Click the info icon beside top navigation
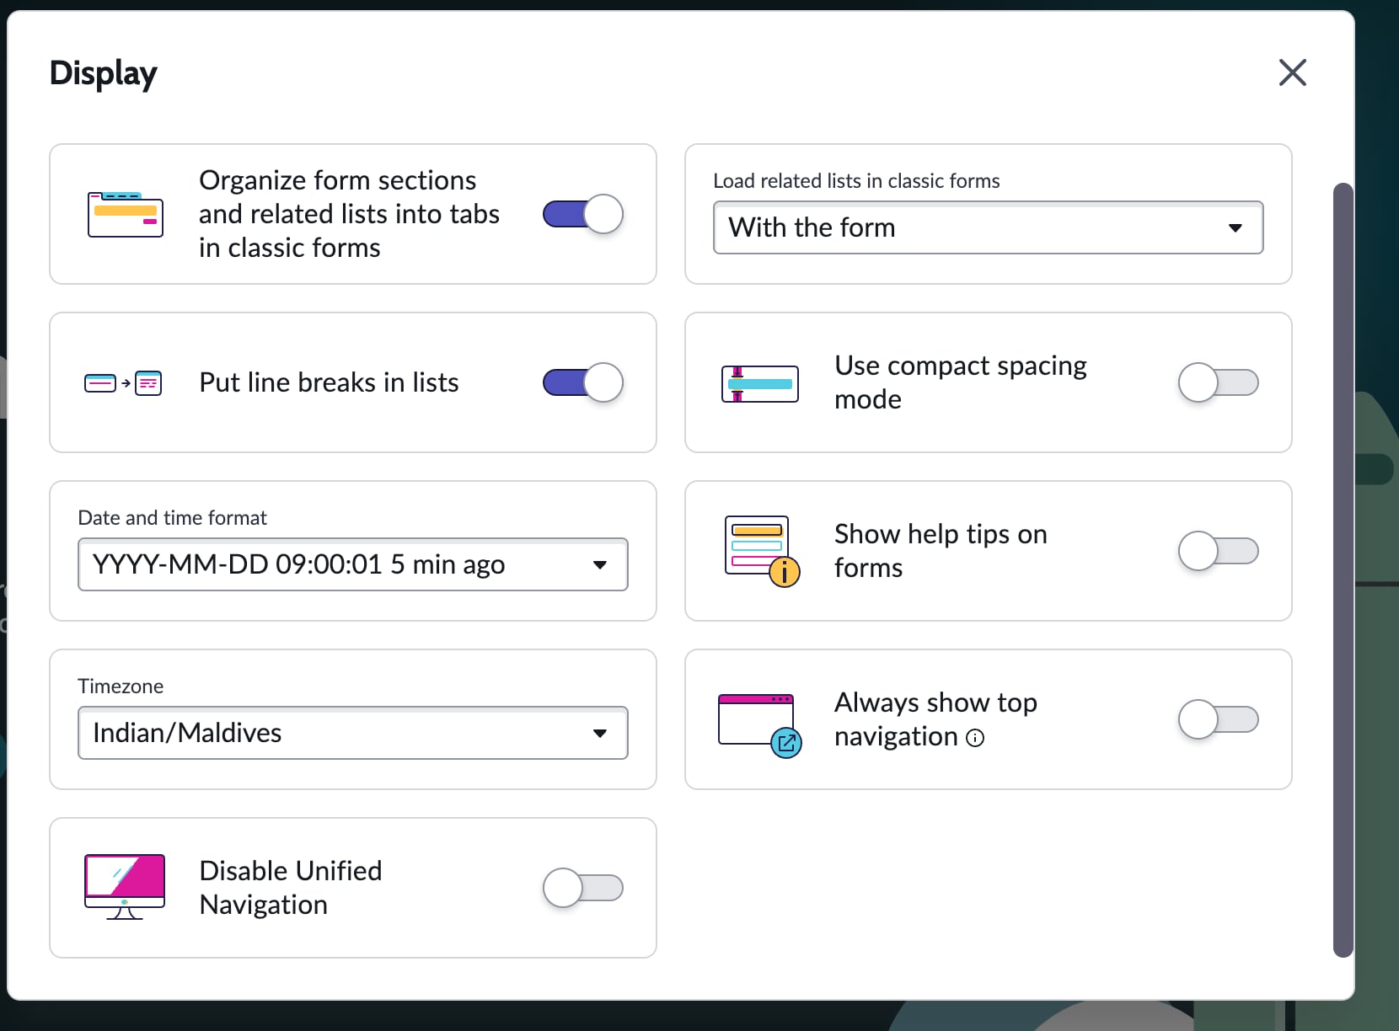This screenshot has width=1399, height=1031. [x=976, y=739]
